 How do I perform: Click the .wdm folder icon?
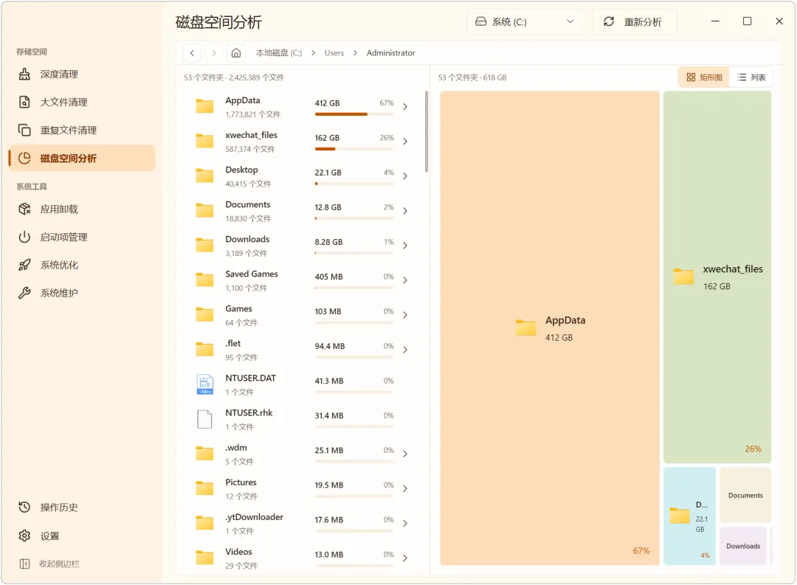tap(205, 454)
